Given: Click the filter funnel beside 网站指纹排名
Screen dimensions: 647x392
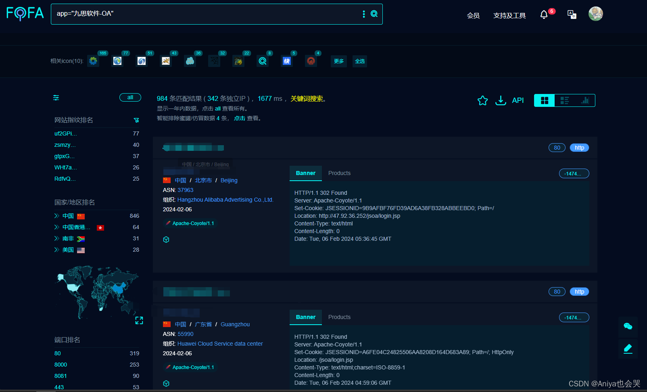Looking at the screenshot, I should 136,120.
